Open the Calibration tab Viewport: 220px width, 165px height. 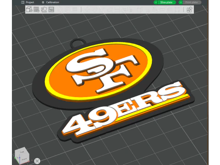click(50, 2)
